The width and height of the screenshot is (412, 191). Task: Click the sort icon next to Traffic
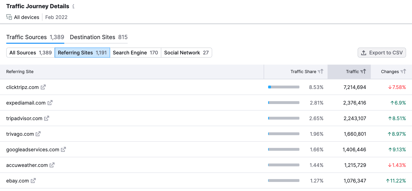[363, 72]
